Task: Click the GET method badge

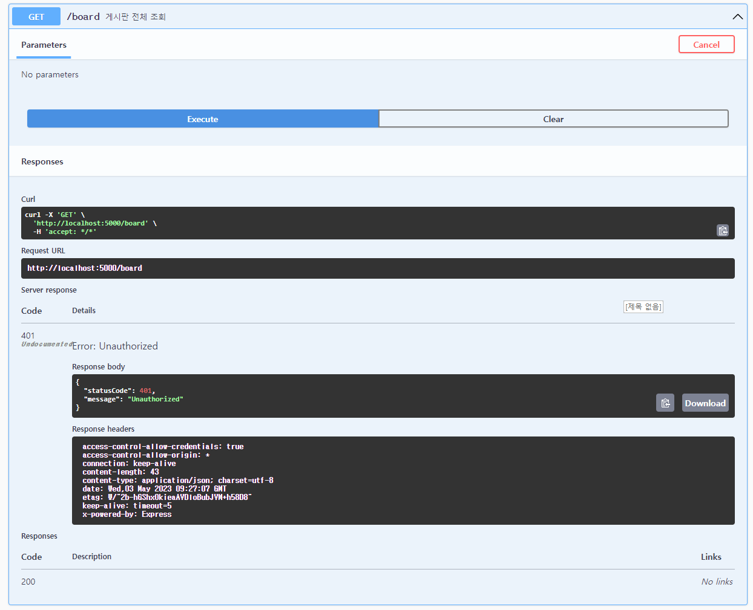Action: pos(36,16)
